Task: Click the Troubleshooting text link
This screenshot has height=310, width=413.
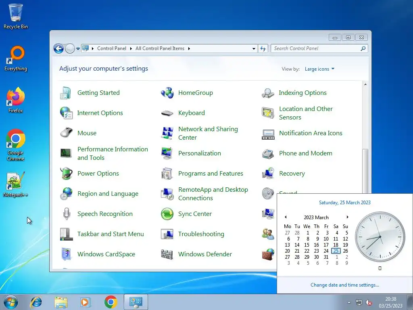Action: pyautogui.click(x=201, y=234)
